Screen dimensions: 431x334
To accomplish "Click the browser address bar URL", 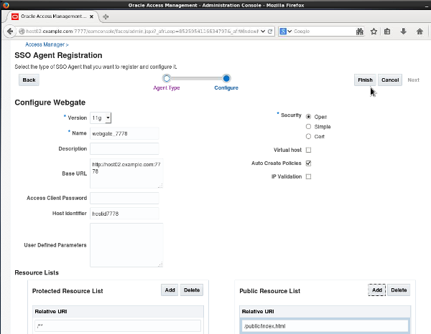I will (x=142, y=32).
